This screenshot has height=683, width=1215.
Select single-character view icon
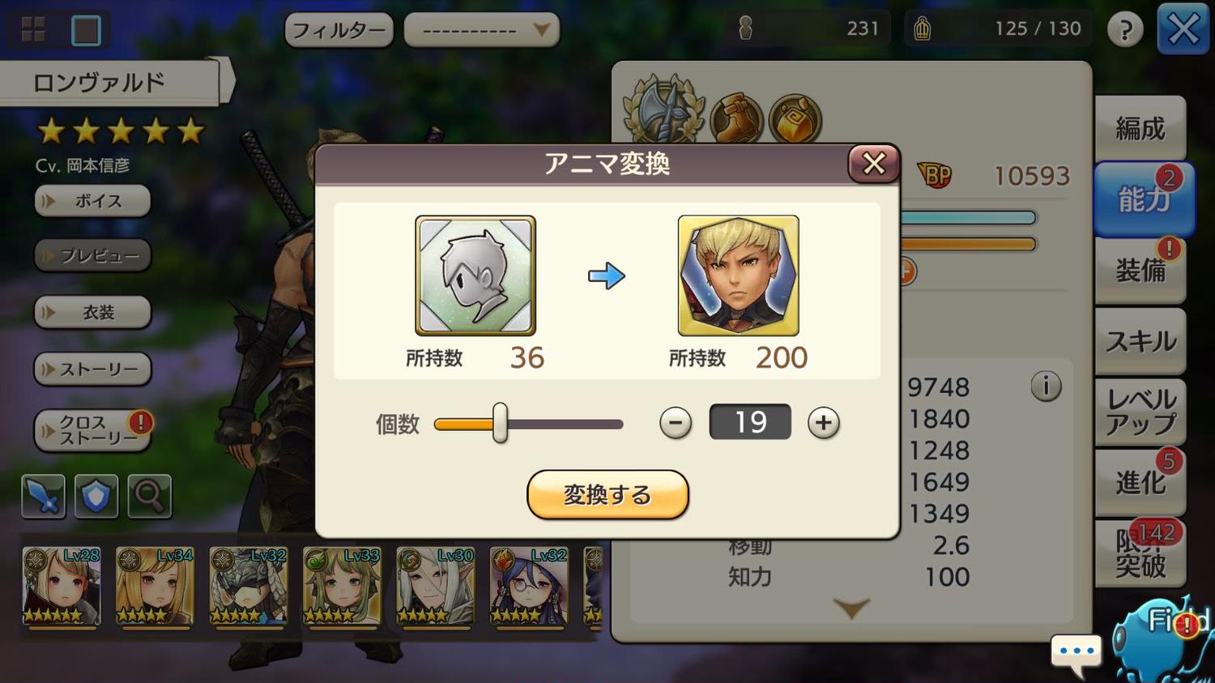[86, 30]
